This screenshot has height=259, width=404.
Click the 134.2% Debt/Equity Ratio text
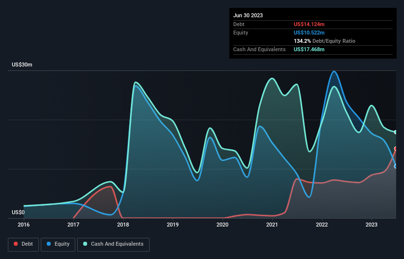(x=324, y=41)
